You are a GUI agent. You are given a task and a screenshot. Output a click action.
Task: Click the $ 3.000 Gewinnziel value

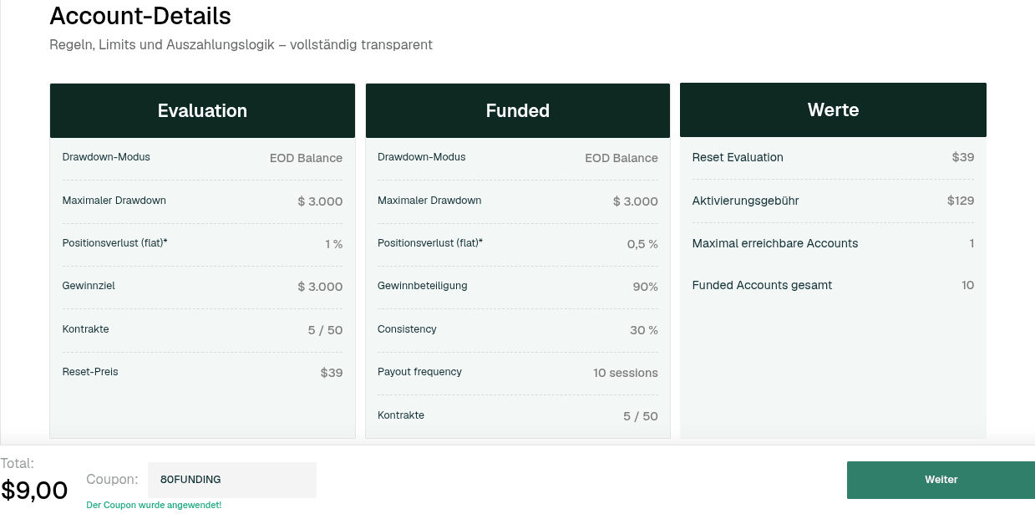(320, 287)
